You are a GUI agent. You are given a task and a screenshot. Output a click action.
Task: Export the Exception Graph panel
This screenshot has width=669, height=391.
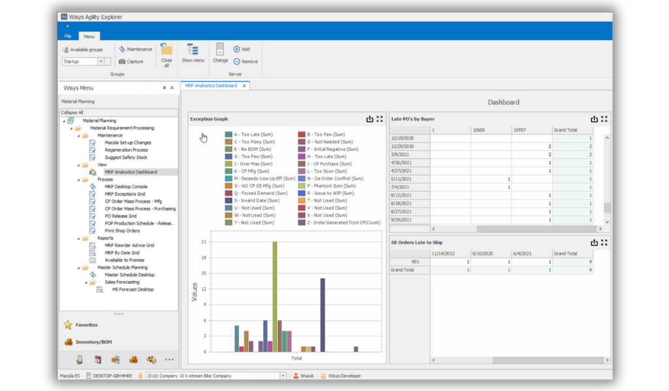(370, 119)
